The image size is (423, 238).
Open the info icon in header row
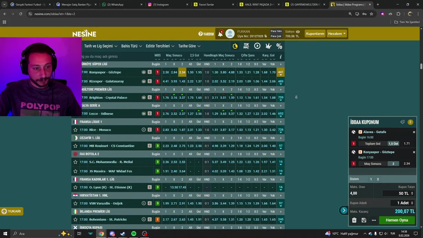click(x=281, y=57)
